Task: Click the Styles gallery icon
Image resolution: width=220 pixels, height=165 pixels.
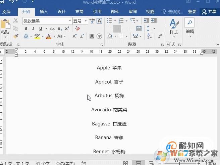Action: tap(174, 23)
